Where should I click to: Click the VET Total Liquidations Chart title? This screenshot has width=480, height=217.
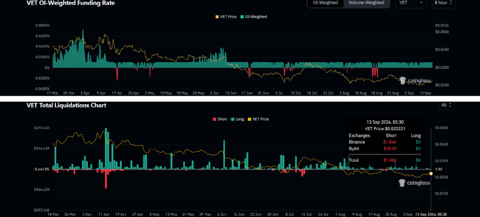(67, 105)
